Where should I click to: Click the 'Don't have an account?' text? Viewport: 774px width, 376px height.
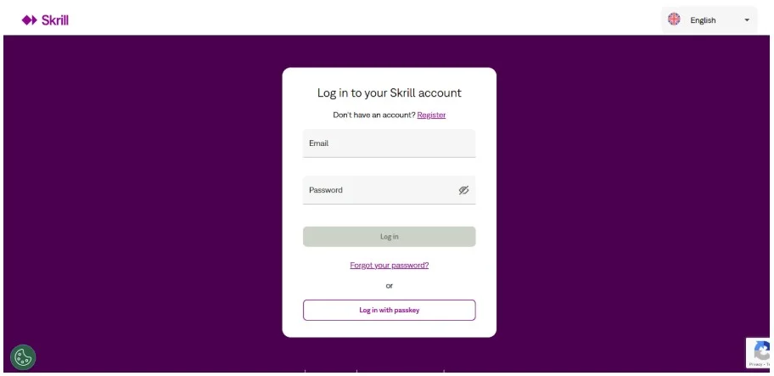point(373,115)
